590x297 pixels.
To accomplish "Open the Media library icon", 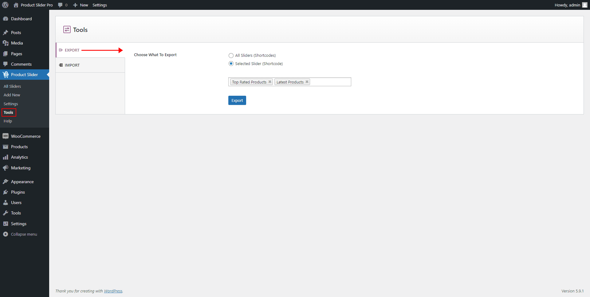I will 6,43.
